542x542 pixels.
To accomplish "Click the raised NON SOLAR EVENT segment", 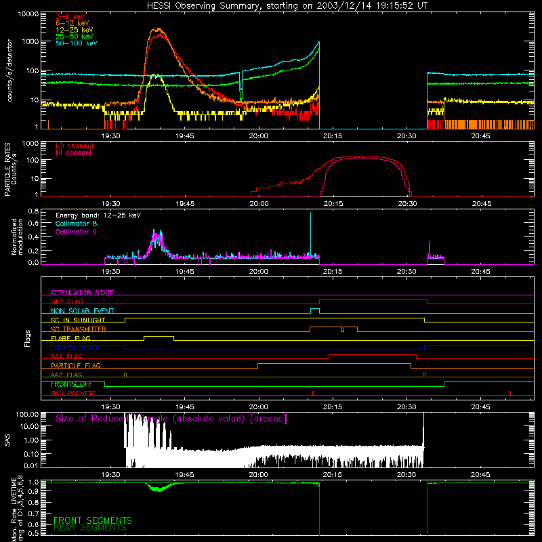I will coord(315,309).
